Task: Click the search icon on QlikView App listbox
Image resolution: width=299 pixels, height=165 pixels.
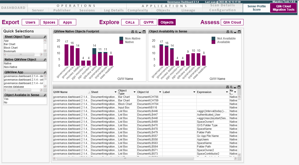Action: [45, 72]
